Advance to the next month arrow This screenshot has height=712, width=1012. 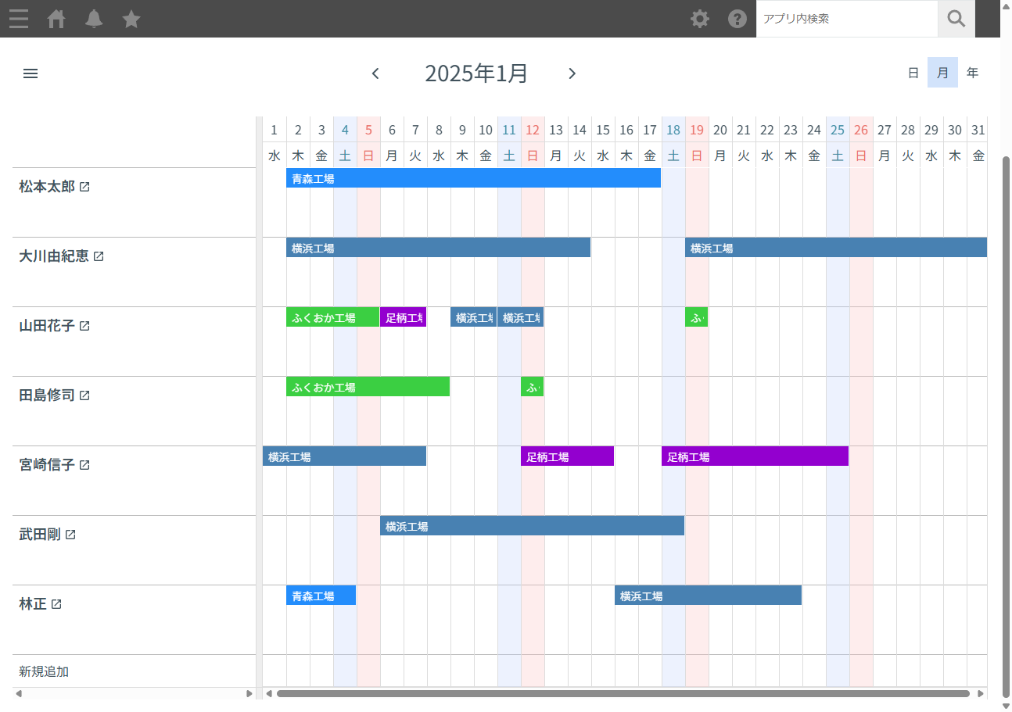572,73
